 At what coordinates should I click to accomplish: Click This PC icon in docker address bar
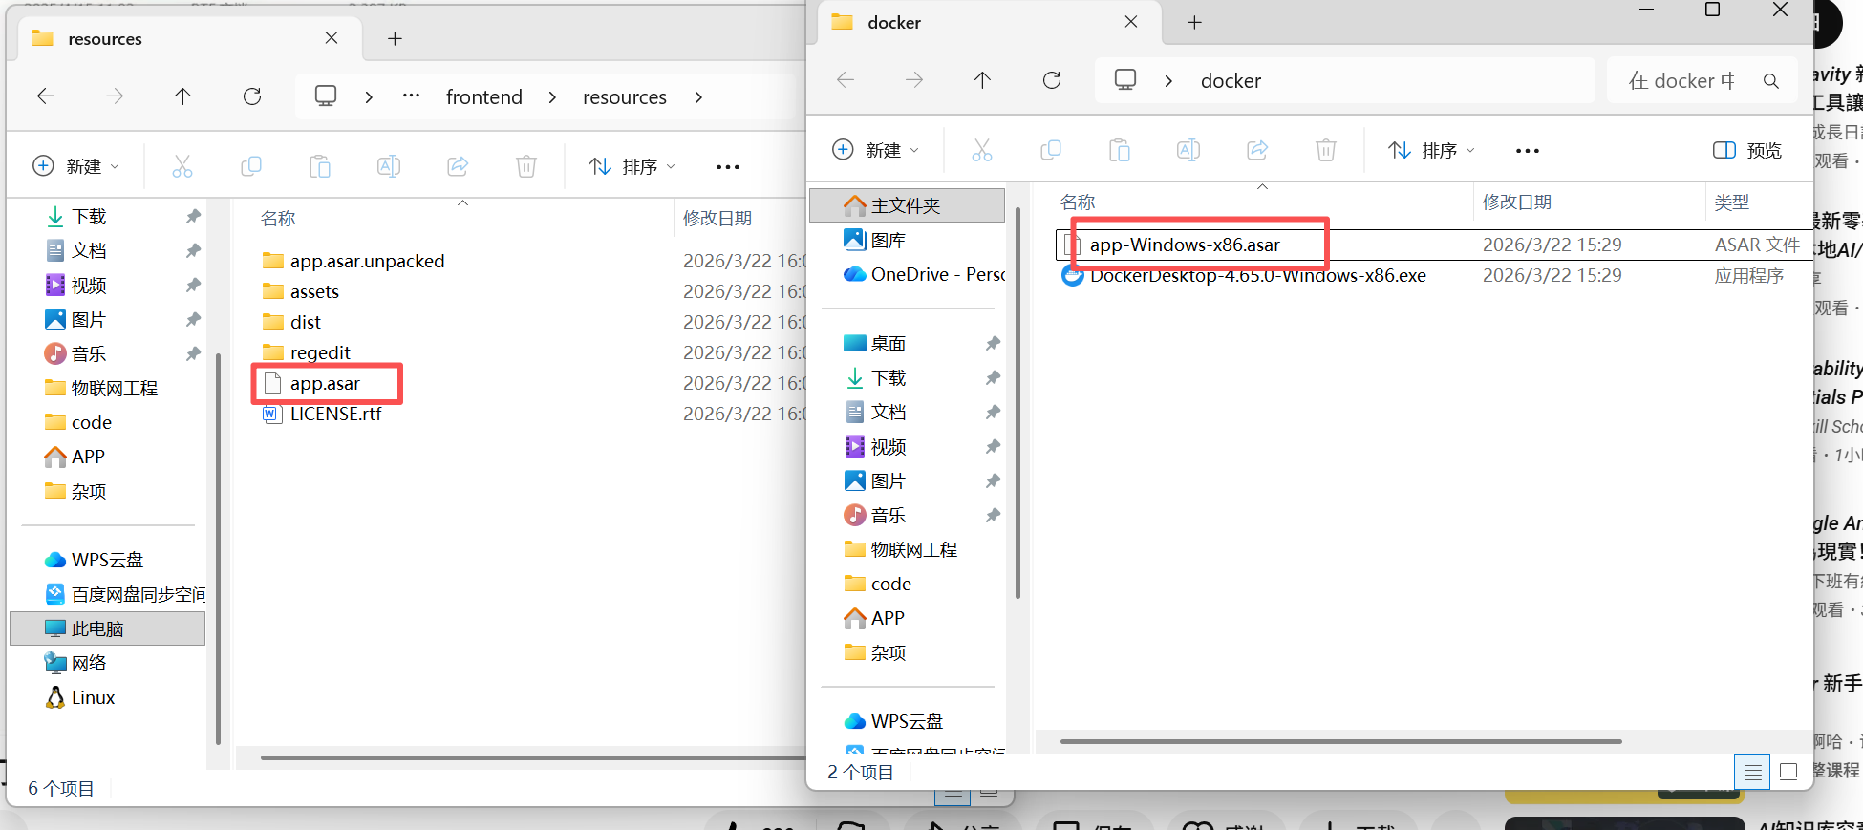[1125, 80]
